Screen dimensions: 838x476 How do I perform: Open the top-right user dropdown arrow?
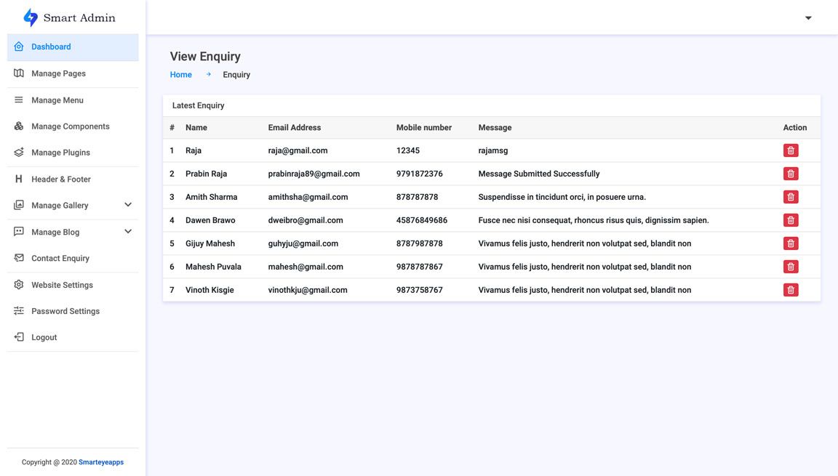point(808,18)
